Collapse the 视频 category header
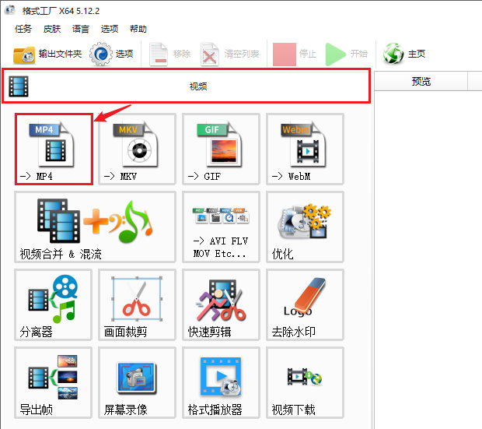 coord(187,86)
